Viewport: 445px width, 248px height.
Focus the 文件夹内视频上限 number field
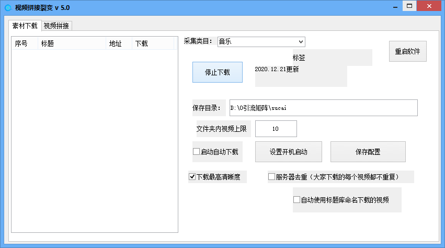pos(276,129)
